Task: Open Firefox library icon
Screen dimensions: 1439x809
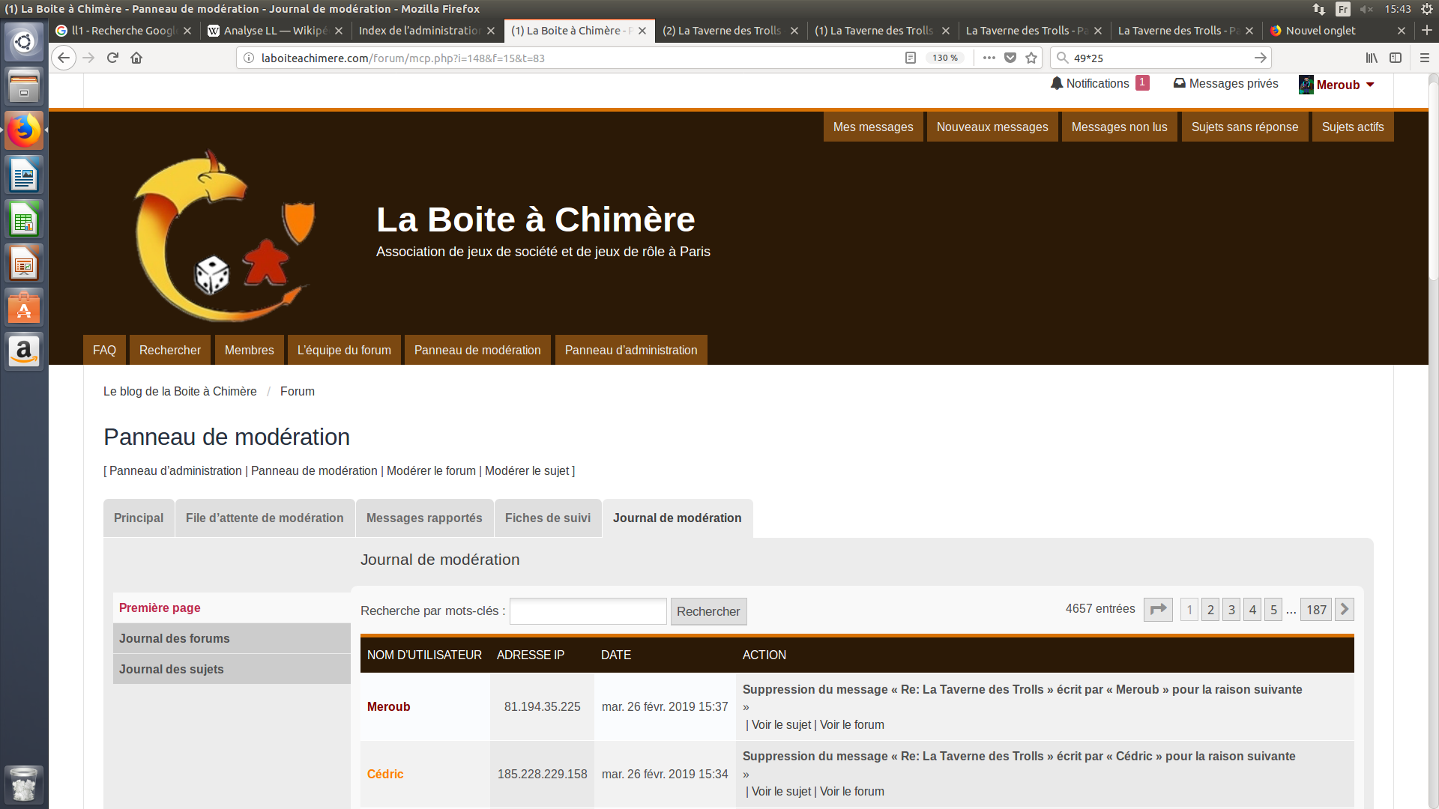Action: 1372,58
